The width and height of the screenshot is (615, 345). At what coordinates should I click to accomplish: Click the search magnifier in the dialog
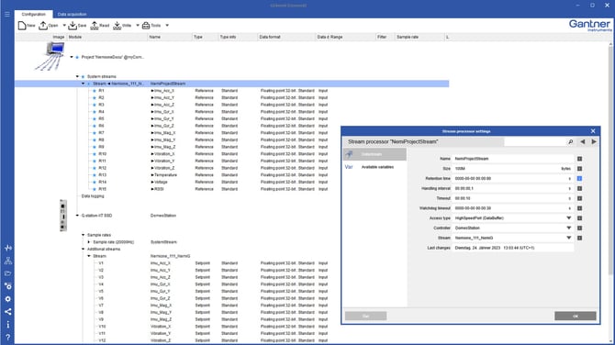(571, 142)
